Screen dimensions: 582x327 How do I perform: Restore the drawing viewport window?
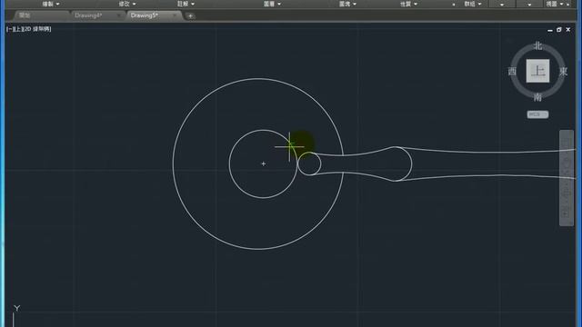pos(559,30)
